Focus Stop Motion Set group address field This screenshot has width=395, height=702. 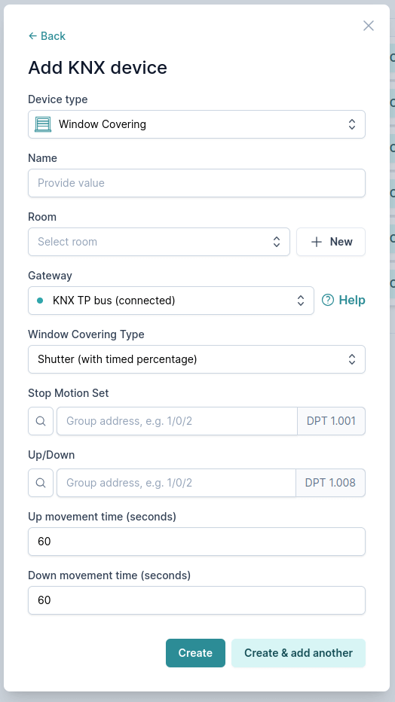pyautogui.click(x=177, y=421)
